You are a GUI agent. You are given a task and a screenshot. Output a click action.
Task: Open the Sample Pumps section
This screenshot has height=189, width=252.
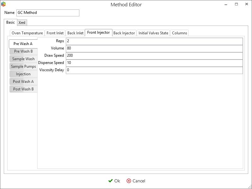[23, 66]
